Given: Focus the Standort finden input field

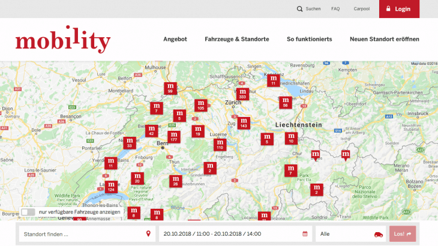Looking at the screenshot, I should click(87, 234).
